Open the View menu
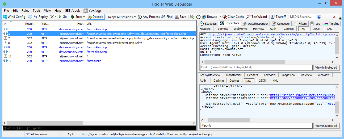The width and height of the screenshot is (344, 139). tap(47, 11)
